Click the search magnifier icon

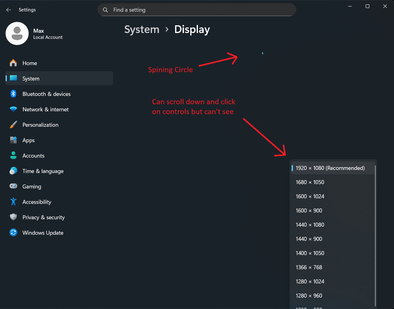point(105,10)
